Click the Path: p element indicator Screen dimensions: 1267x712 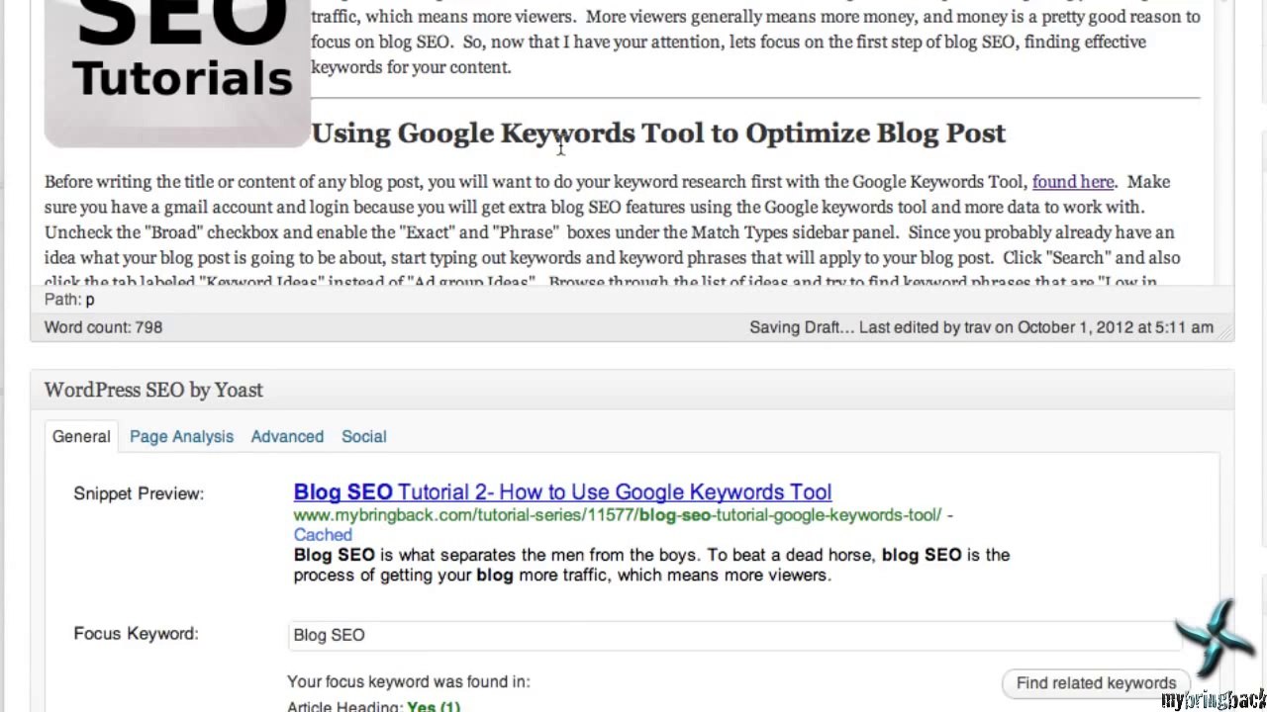point(69,299)
